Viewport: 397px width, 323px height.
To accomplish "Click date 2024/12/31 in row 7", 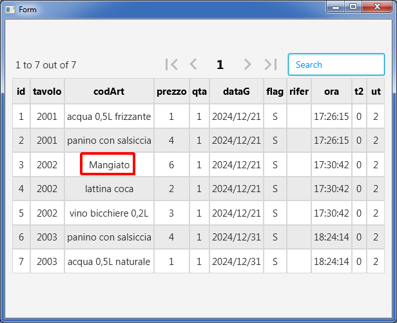I will [x=237, y=262].
